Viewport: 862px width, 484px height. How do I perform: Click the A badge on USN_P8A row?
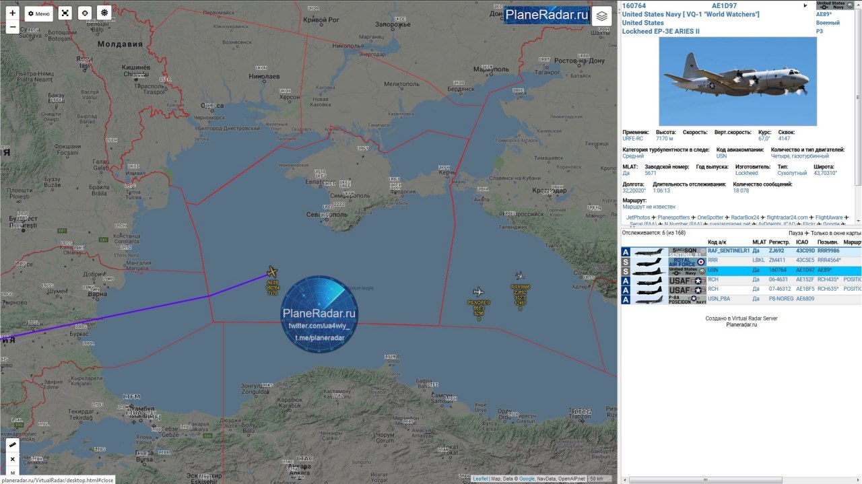point(626,300)
